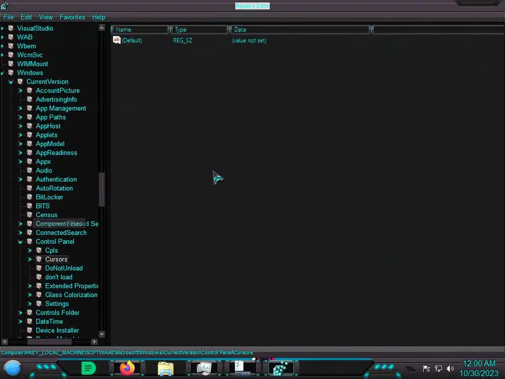
Task: Click tree horizontal scroll left arrow
Action: [x=4, y=341]
